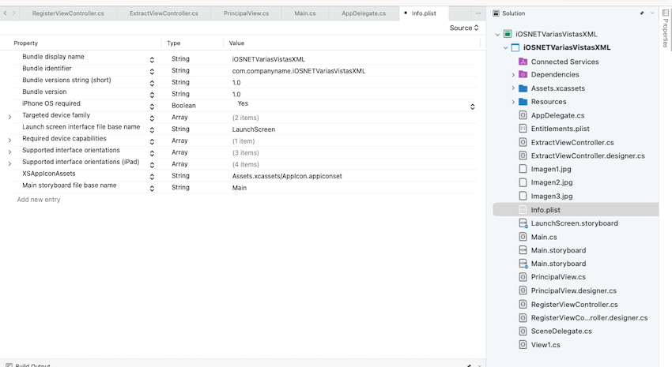This screenshot has width=672, height=367.
Task: Collapse the iOSNETVariasVistasXML project node
Action: click(x=506, y=47)
